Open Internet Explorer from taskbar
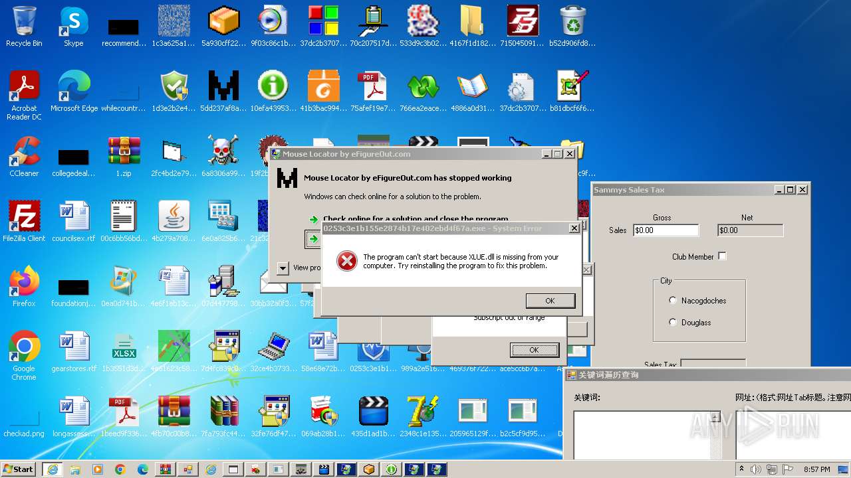 52,469
